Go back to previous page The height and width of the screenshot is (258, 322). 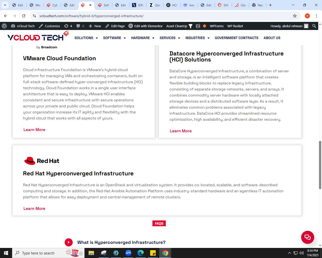coord(6,16)
